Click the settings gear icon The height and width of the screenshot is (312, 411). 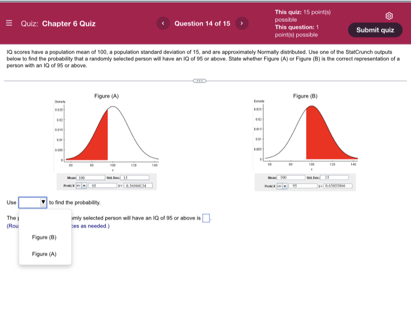point(389,15)
